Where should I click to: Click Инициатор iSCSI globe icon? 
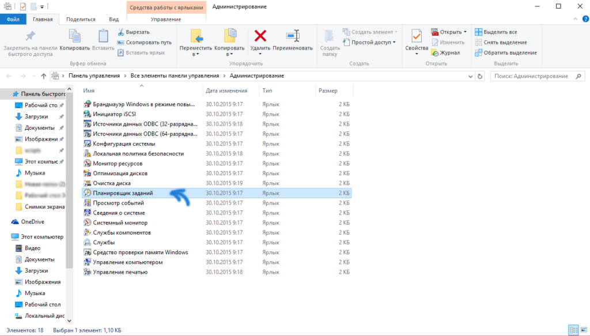pyautogui.click(x=88, y=114)
